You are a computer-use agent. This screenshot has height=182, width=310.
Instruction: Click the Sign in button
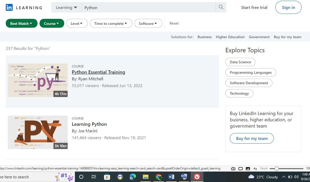[289, 8]
